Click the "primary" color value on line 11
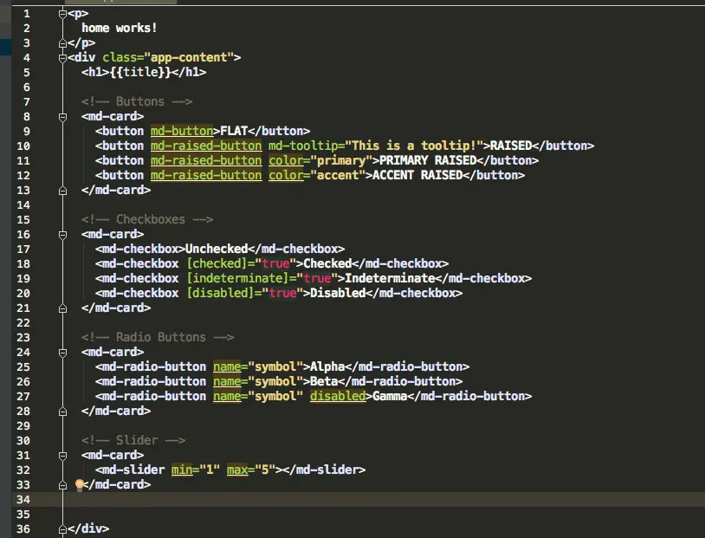 341,160
